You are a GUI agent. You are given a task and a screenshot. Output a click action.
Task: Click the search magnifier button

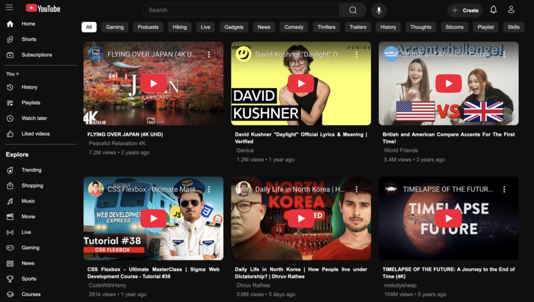(x=353, y=10)
